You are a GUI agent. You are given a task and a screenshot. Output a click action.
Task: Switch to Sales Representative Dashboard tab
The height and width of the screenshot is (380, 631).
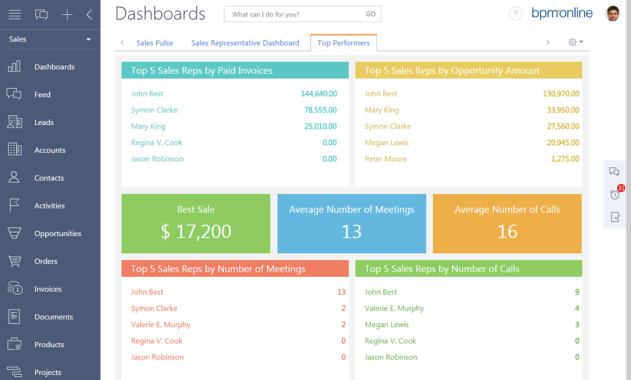click(x=245, y=43)
